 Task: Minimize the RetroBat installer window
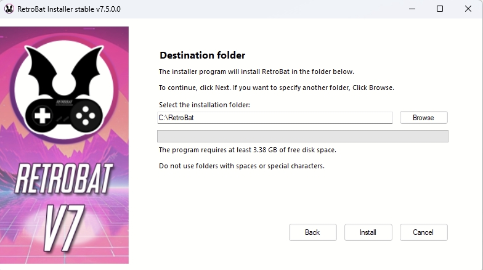(411, 9)
